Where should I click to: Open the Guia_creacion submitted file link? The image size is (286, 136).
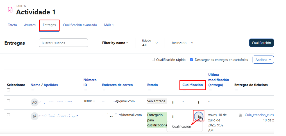(259, 115)
